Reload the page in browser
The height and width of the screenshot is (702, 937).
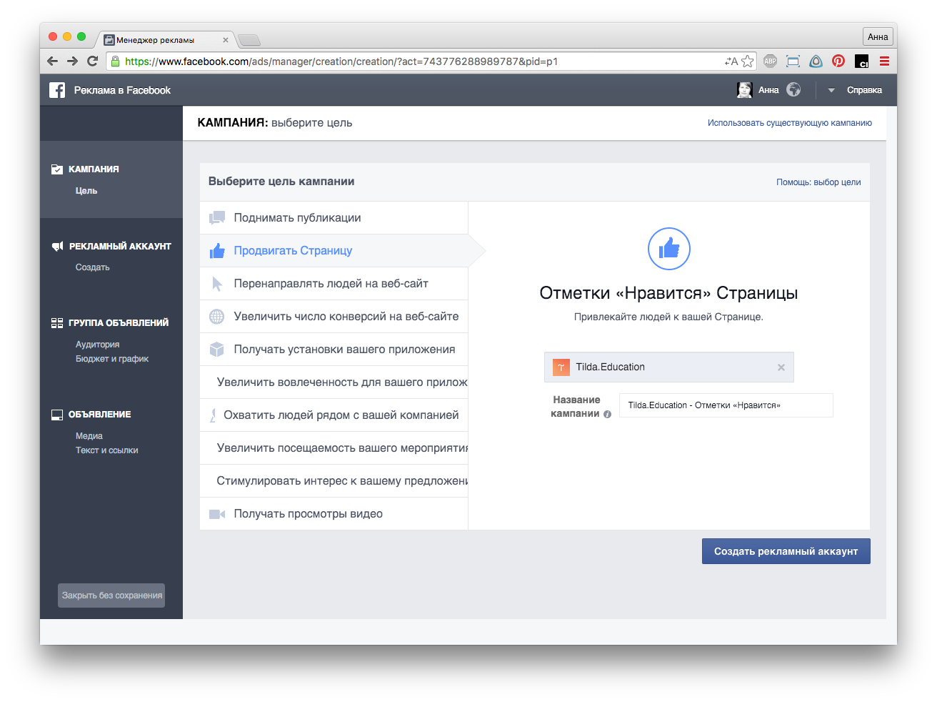click(x=92, y=61)
